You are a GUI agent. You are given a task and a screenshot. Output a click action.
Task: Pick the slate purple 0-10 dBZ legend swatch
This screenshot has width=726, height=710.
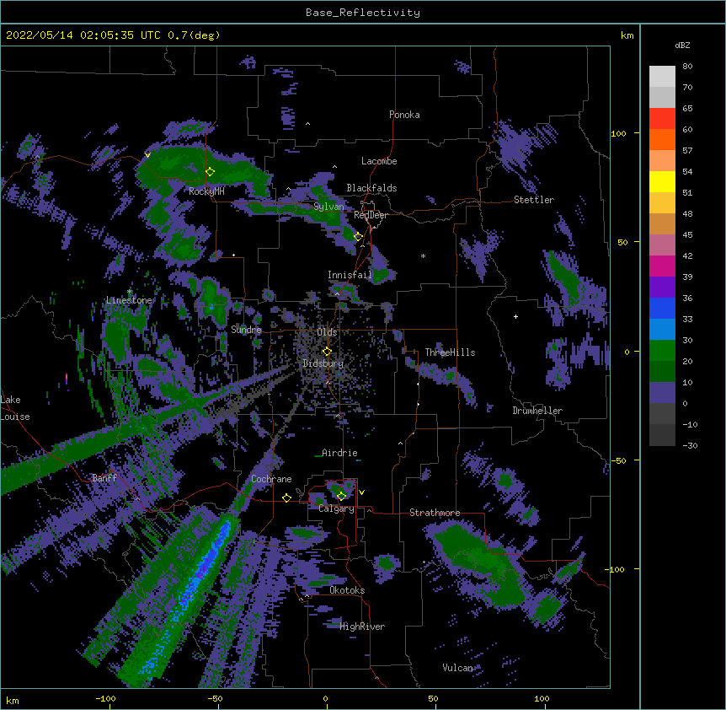click(662, 393)
